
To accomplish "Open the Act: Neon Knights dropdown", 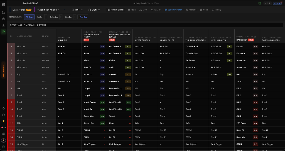I will click(48, 10).
